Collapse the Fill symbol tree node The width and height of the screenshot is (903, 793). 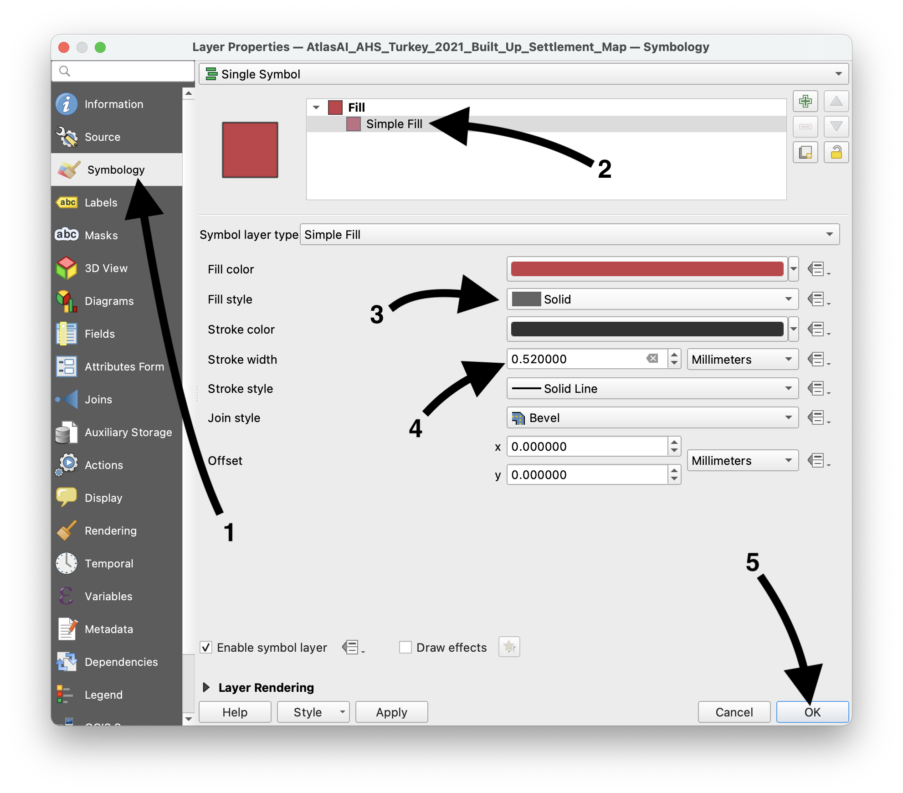pos(316,108)
